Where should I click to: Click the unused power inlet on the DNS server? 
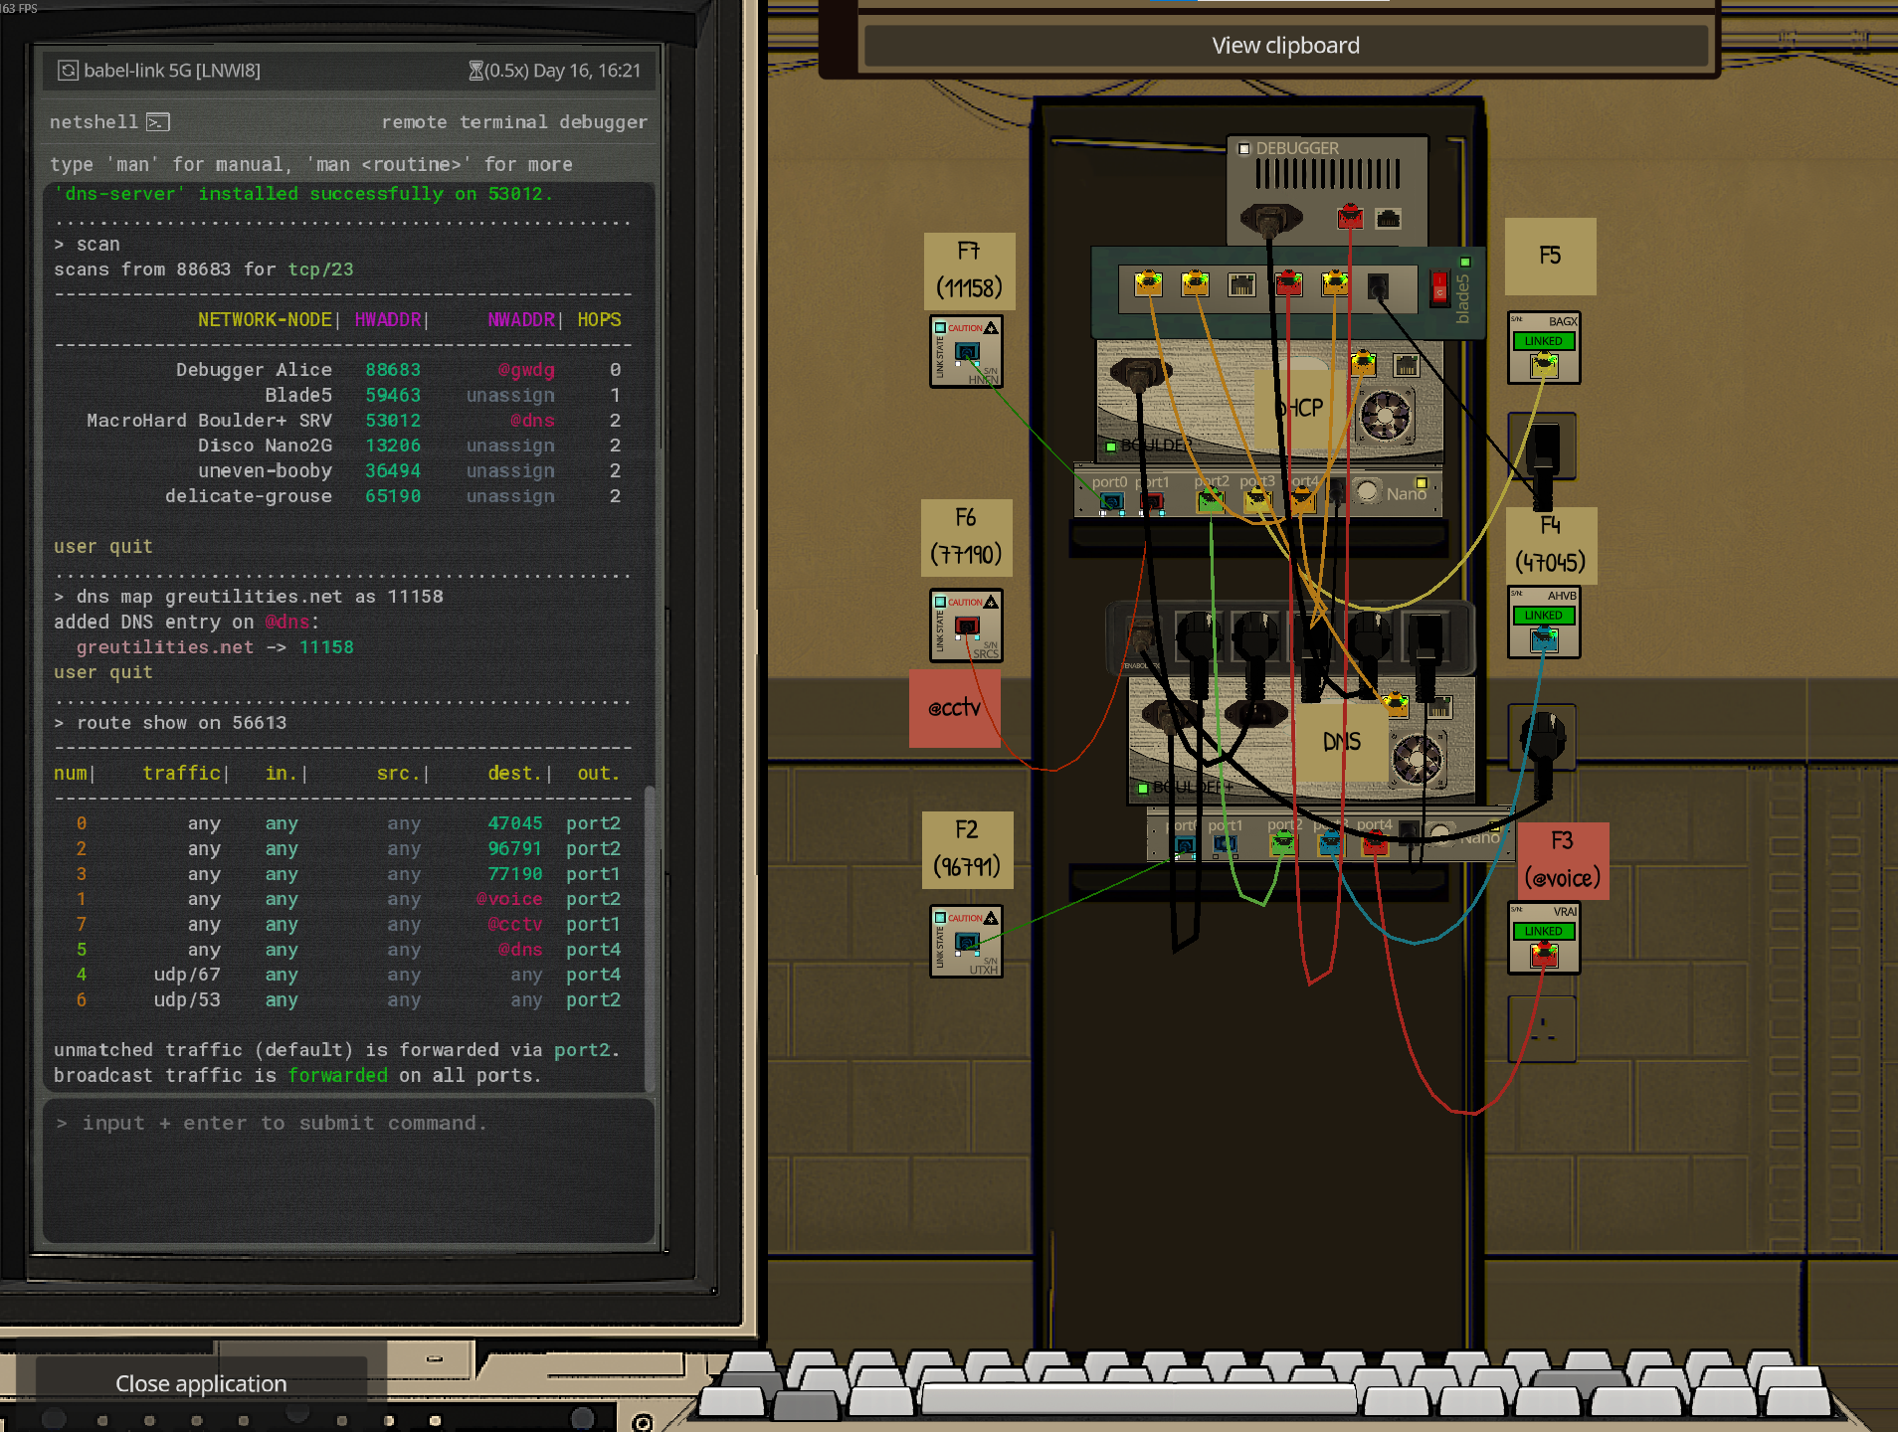[x=1255, y=713]
